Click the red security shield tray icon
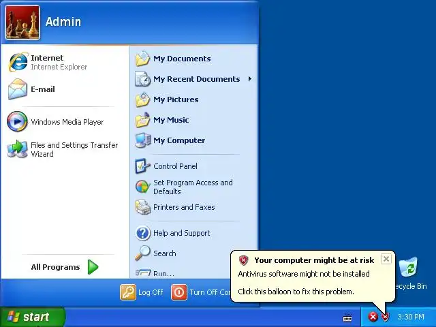The width and height of the screenshot is (436, 327). 385,317
